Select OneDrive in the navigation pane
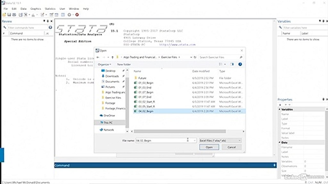Viewport: 328px width, 184px height. tap(109, 116)
